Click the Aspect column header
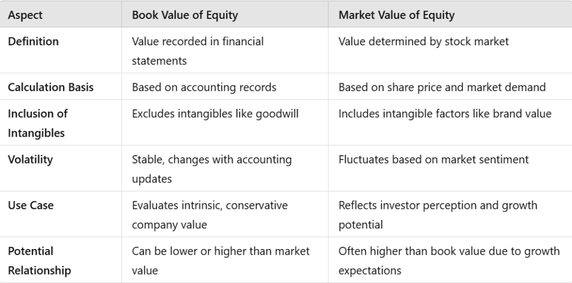This screenshot has height=283, width=572. click(25, 15)
